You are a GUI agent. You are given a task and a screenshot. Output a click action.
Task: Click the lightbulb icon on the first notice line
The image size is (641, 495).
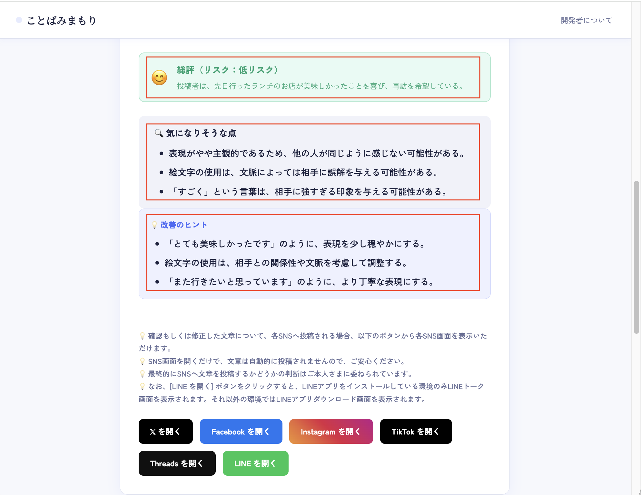142,336
